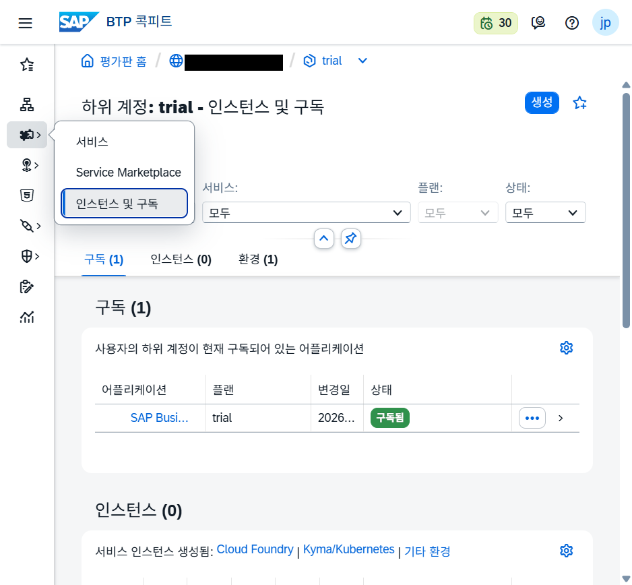The height and width of the screenshot is (585, 632).
Task: Click the 상태 column header in table
Action: (437, 390)
